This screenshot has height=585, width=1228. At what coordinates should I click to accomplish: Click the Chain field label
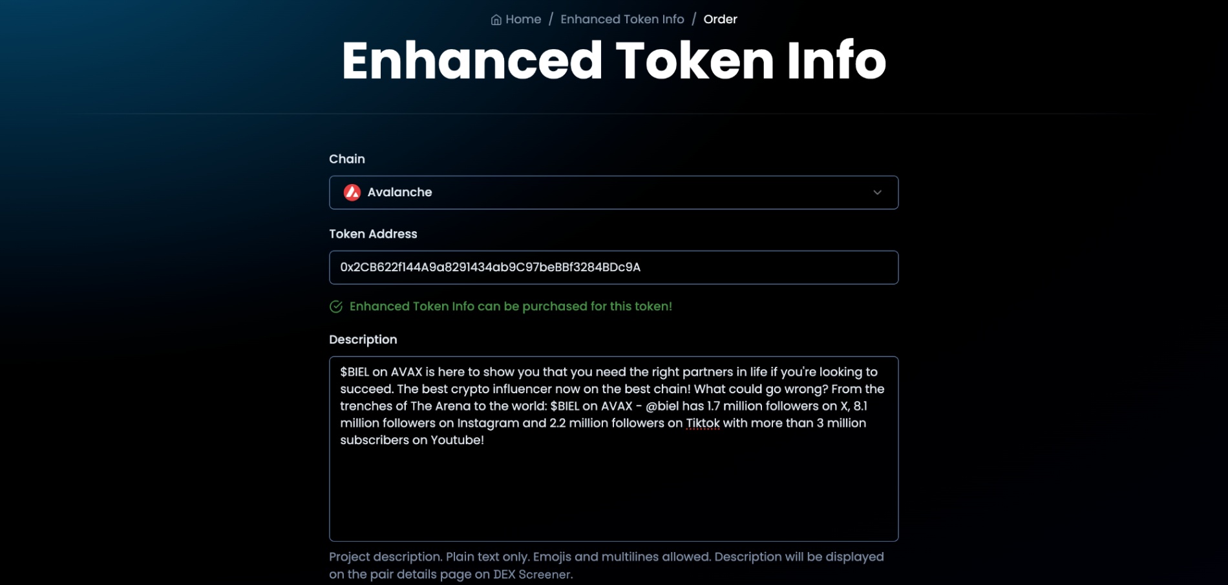pos(347,159)
